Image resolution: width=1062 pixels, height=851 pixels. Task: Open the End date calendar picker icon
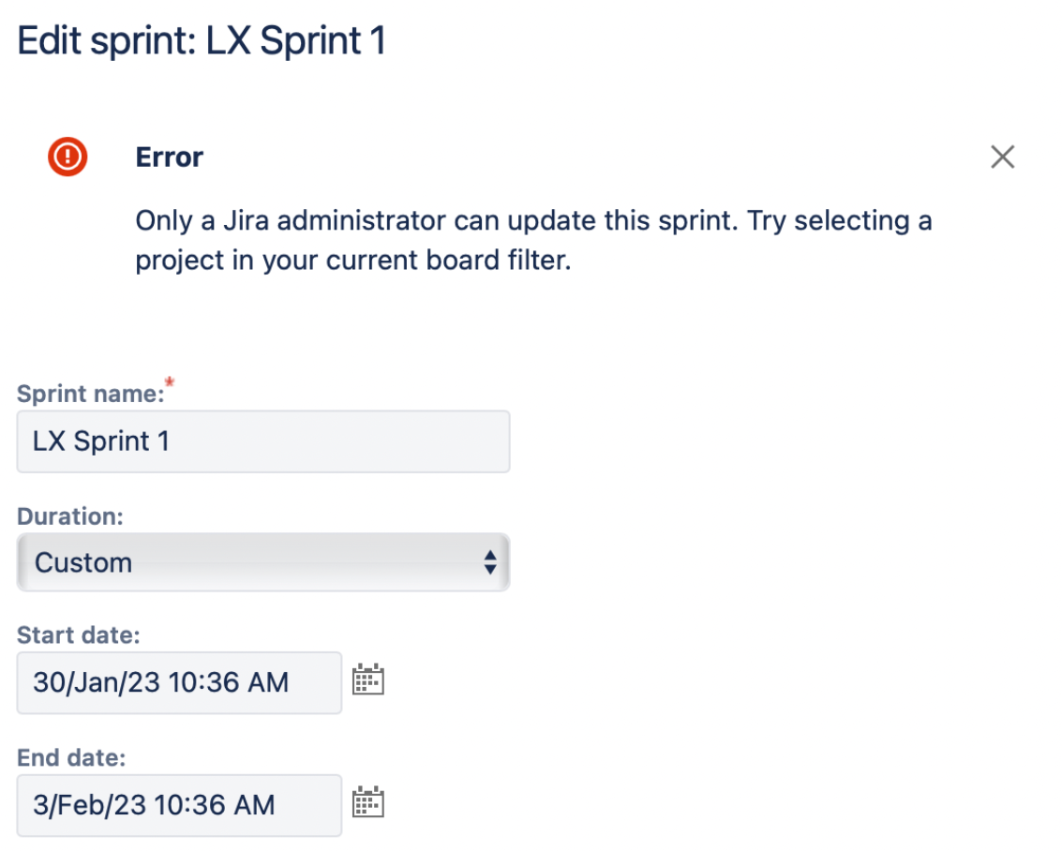368,801
